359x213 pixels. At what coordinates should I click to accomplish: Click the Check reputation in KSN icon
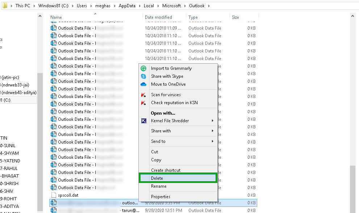point(144,102)
